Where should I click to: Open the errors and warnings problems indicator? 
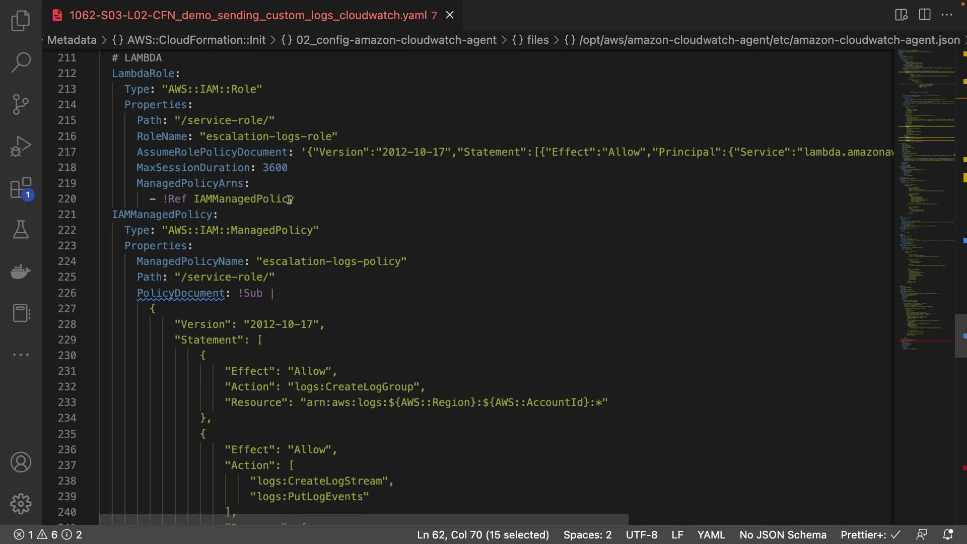click(48, 534)
